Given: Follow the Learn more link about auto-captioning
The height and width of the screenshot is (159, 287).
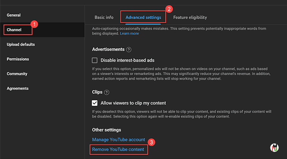Looking at the screenshot, I should click(x=129, y=33).
